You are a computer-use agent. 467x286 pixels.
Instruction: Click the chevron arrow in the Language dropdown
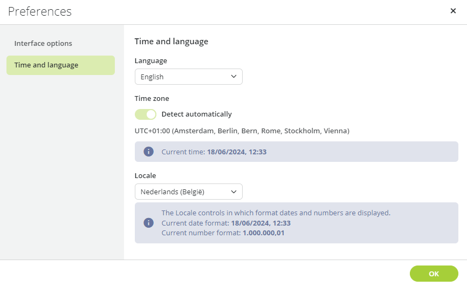(x=233, y=77)
